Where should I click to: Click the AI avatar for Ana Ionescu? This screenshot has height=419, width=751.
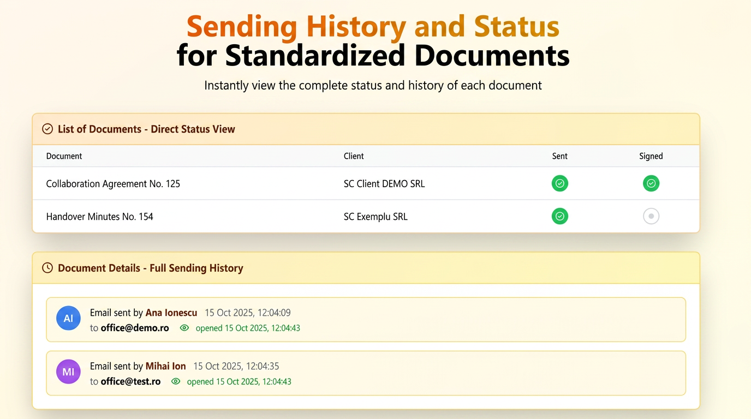(68, 318)
